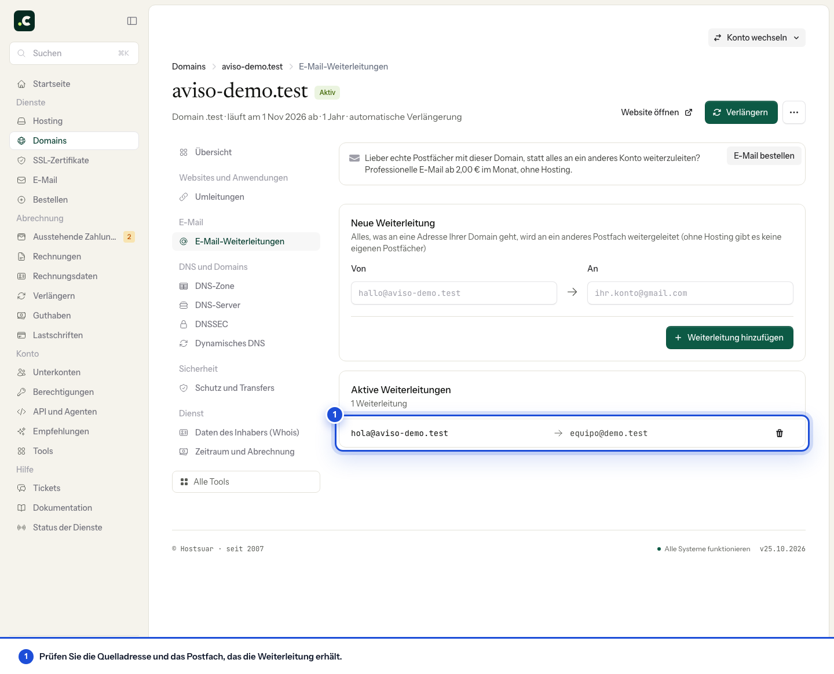Click the DNS-Zone table icon
This screenshot has height=674, width=834.
[x=184, y=286]
